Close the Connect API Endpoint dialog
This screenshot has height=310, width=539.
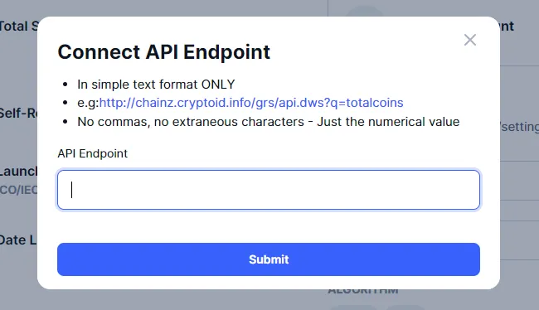(470, 40)
